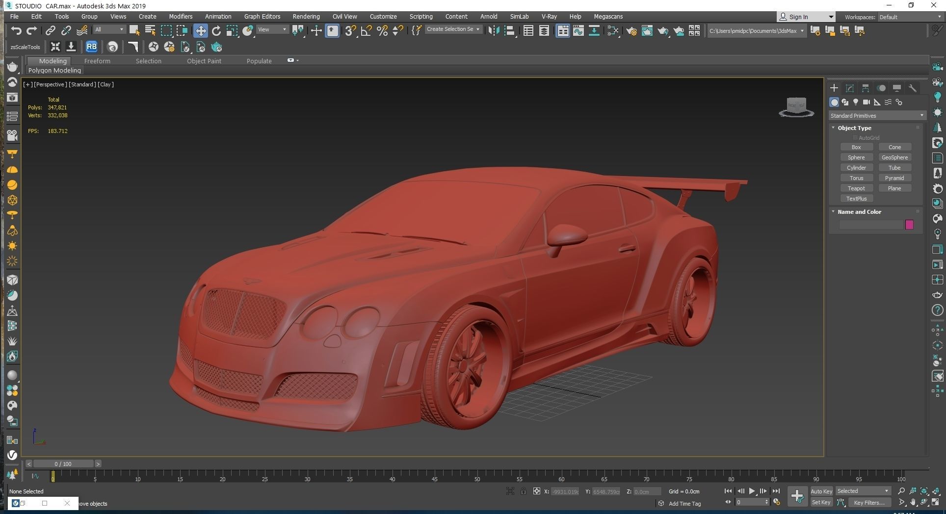The height and width of the screenshot is (514, 946).
Task: Open the Key Filters dialog
Action: [x=869, y=502]
